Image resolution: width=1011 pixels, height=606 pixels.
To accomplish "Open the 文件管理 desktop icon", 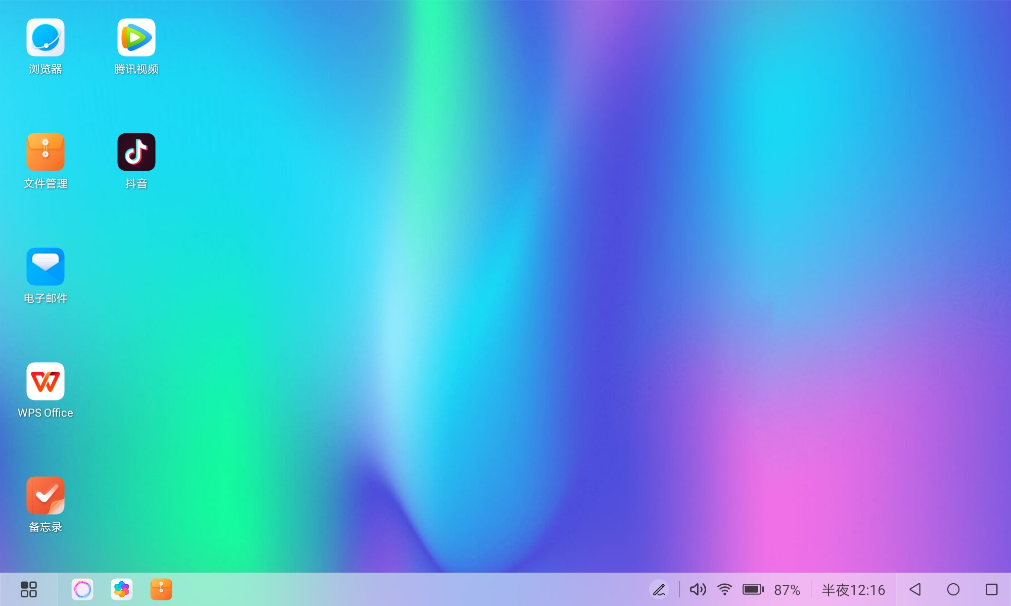I will (45, 152).
